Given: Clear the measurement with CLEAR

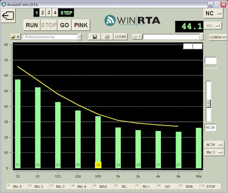Looking at the screenshot, I should [120, 37].
